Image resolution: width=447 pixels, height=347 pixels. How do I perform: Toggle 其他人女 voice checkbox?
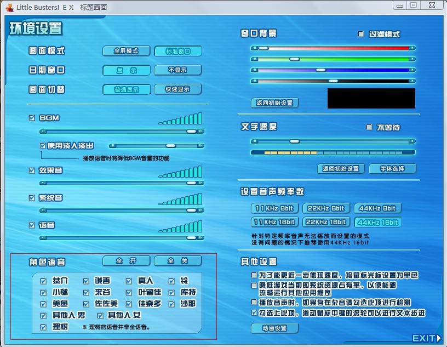[x=100, y=315]
